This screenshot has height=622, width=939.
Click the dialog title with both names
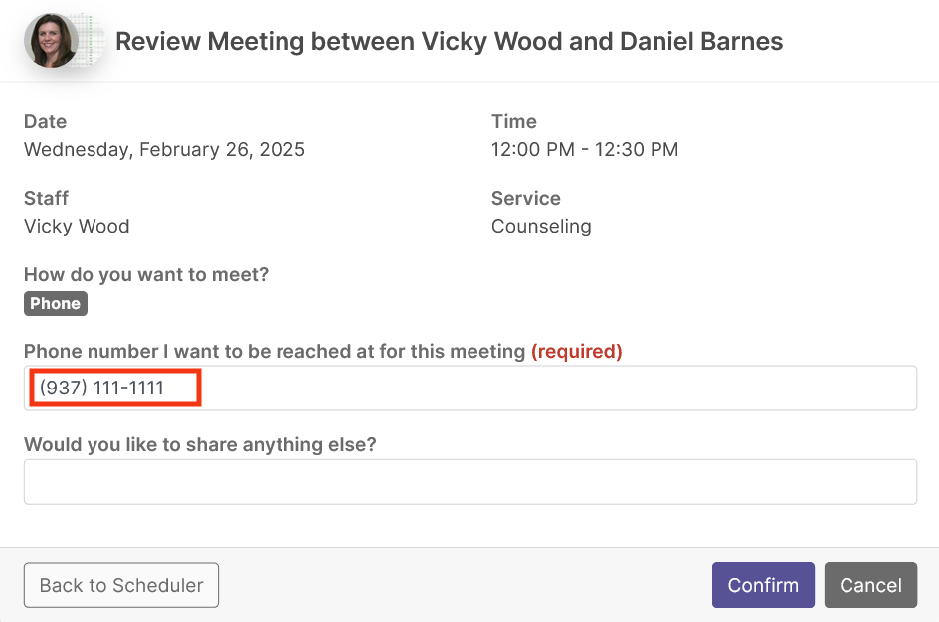click(x=450, y=42)
